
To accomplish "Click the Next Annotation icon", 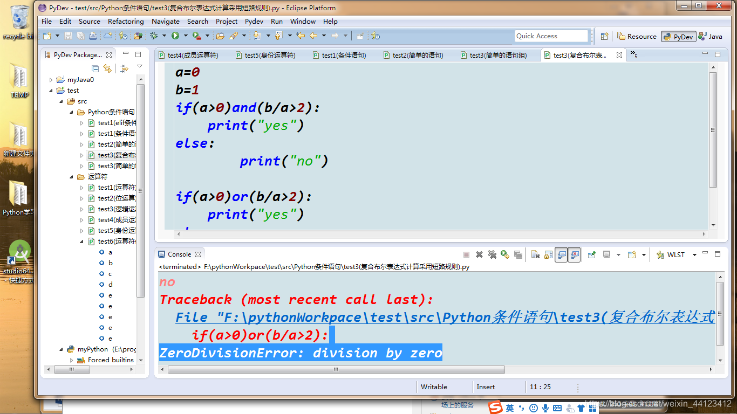I will (257, 36).
